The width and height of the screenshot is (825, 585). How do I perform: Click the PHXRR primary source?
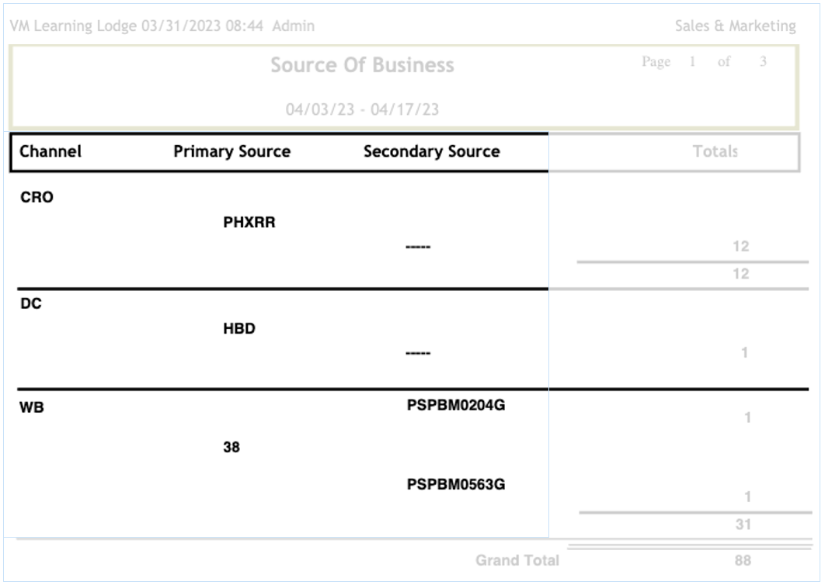click(249, 223)
